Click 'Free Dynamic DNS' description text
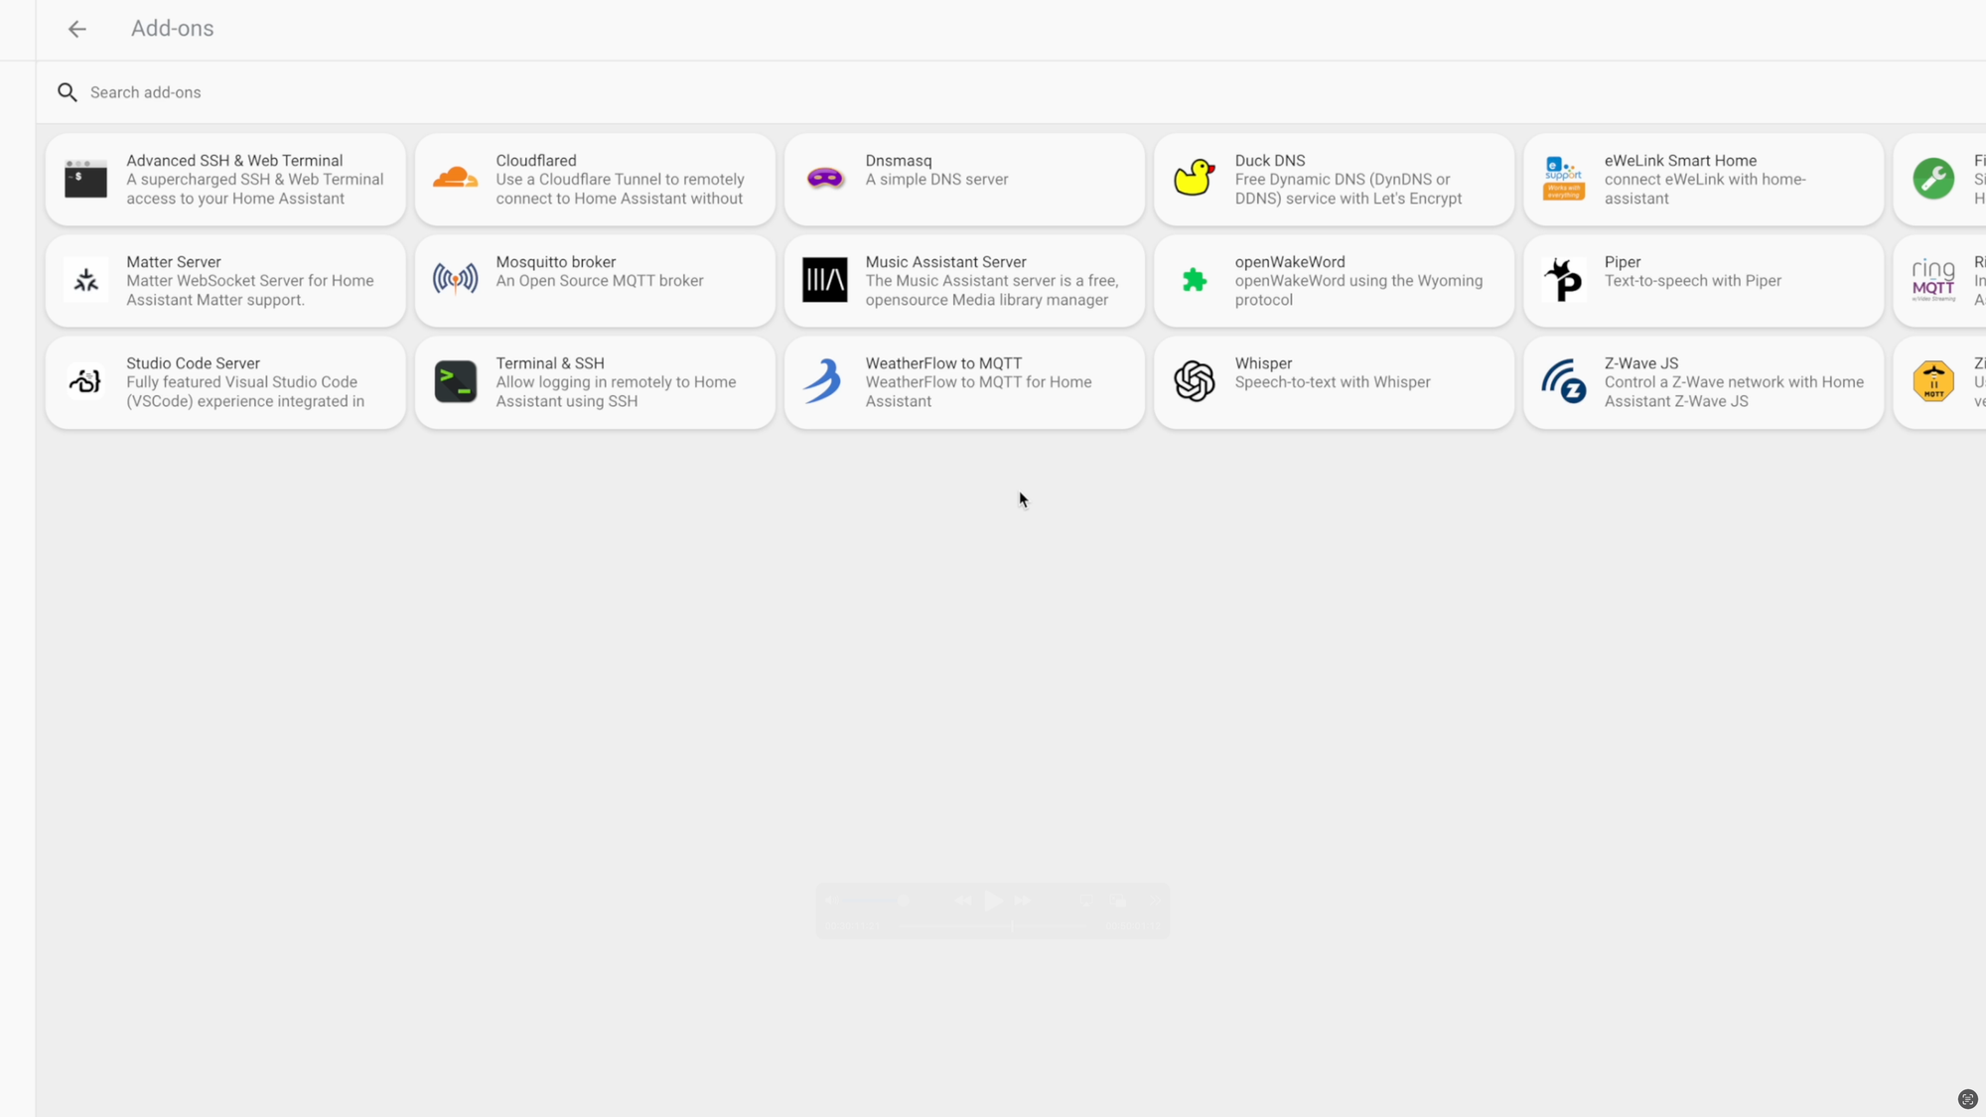 coord(1348,190)
